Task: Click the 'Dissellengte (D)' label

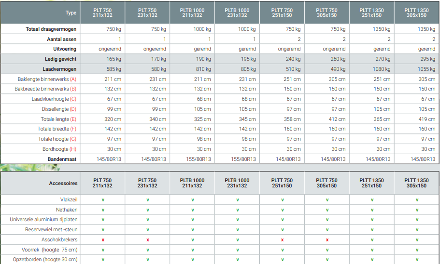Action: click(59, 109)
